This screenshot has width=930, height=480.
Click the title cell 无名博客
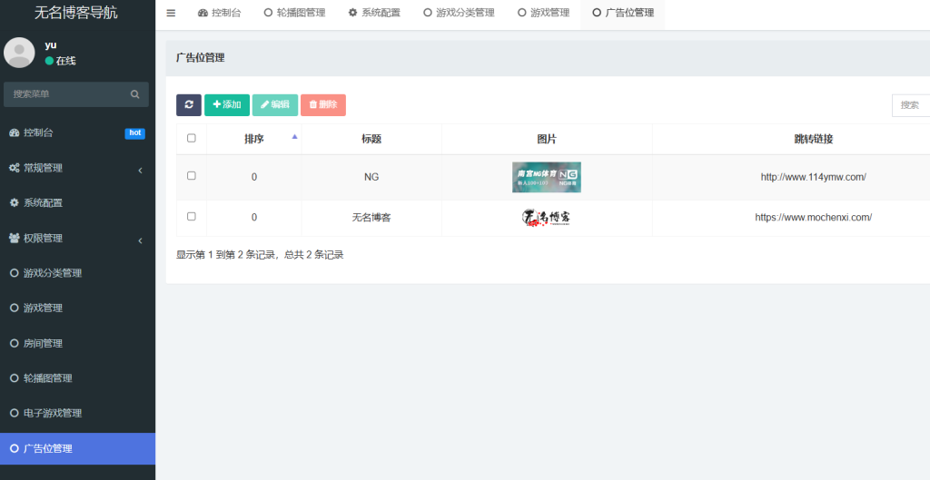[x=371, y=218]
